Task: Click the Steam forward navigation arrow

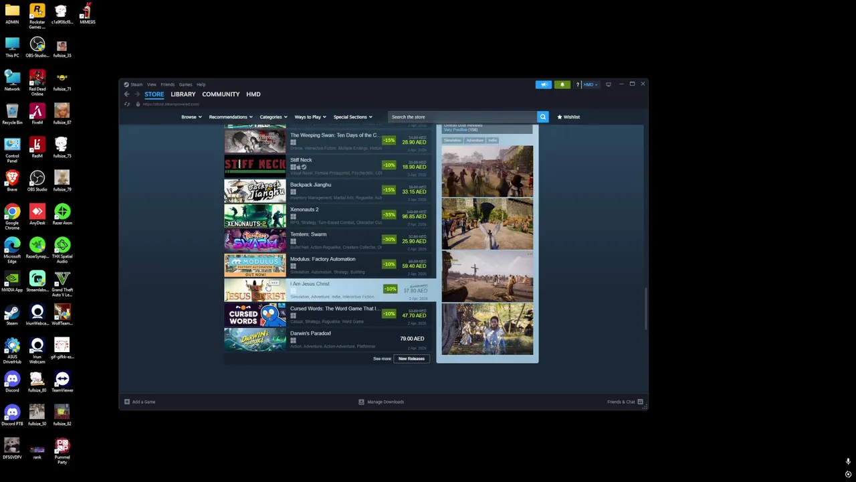Action: pyautogui.click(x=137, y=94)
